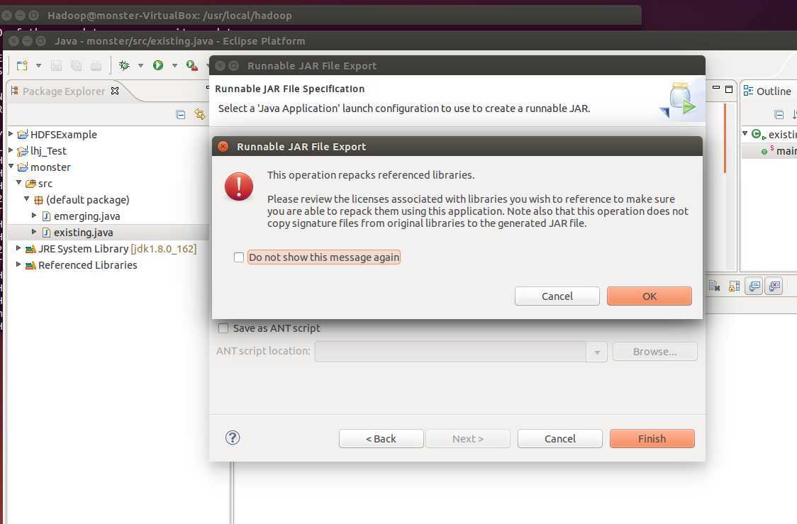Viewport: 797px width, 524px height.
Task: Click the existing class icon in Outline
Action: [x=758, y=134]
